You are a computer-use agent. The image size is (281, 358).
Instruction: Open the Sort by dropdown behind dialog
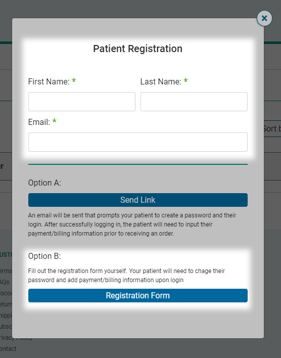[x=272, y=129]
